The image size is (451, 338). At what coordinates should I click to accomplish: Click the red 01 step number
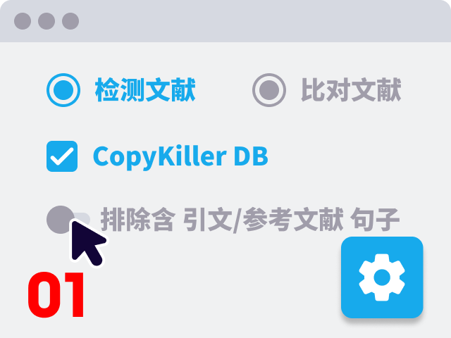click(56, 294)
